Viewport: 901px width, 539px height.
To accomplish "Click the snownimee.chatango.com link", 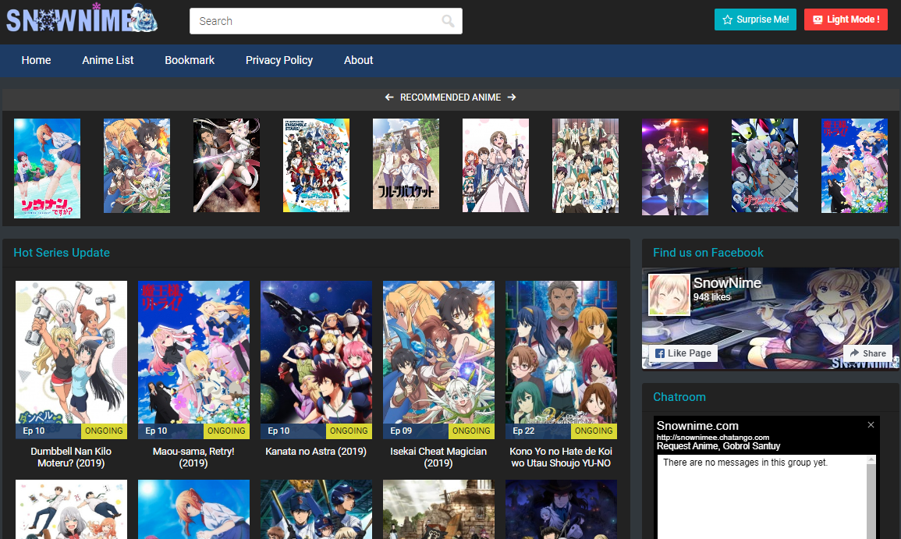I will [x=712, y=438].
